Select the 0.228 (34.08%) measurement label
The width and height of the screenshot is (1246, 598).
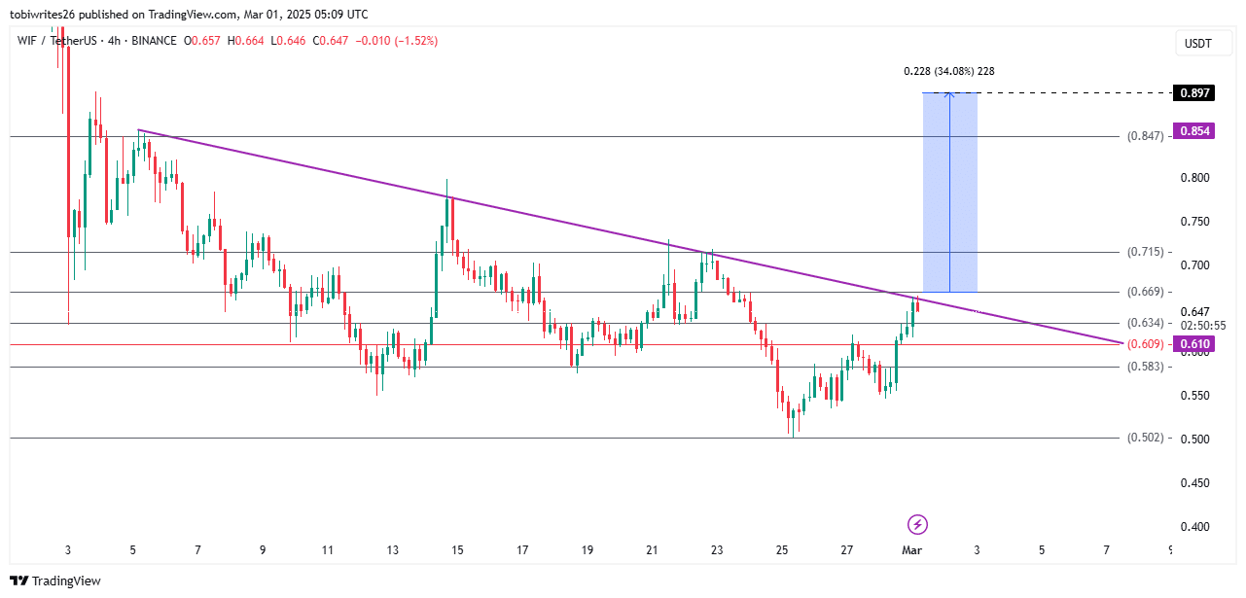tap(948, 71)
